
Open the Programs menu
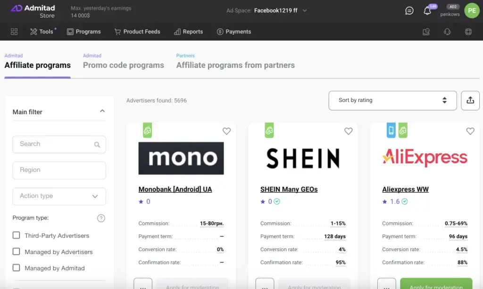[84, 32]
